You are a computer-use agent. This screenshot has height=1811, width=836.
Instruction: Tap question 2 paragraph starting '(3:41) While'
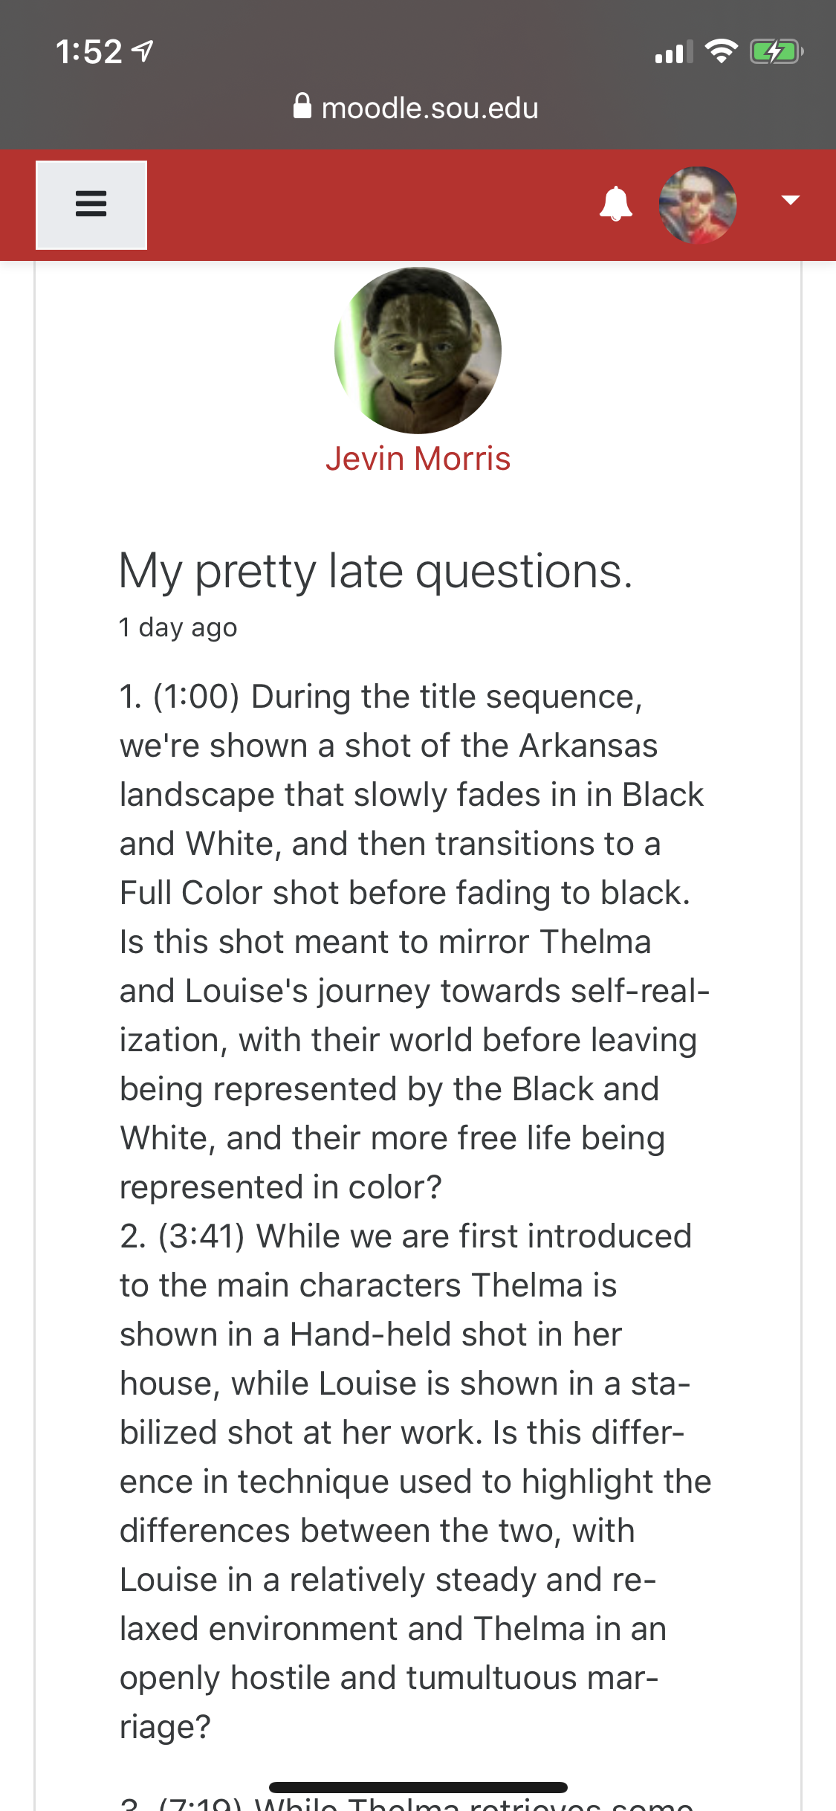click(x=415, y=1481)
